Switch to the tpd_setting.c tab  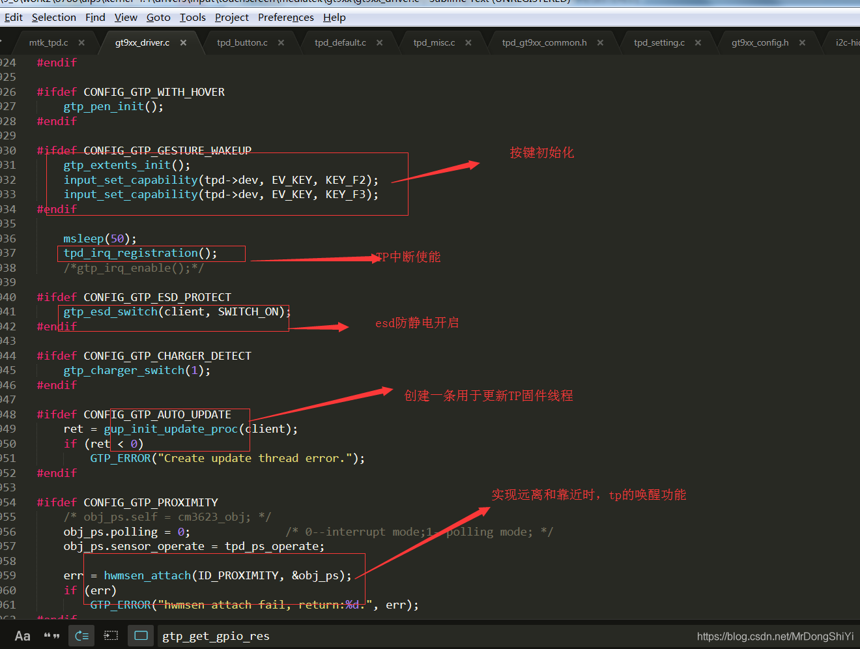pyautogui.click(x=659, y=42)
